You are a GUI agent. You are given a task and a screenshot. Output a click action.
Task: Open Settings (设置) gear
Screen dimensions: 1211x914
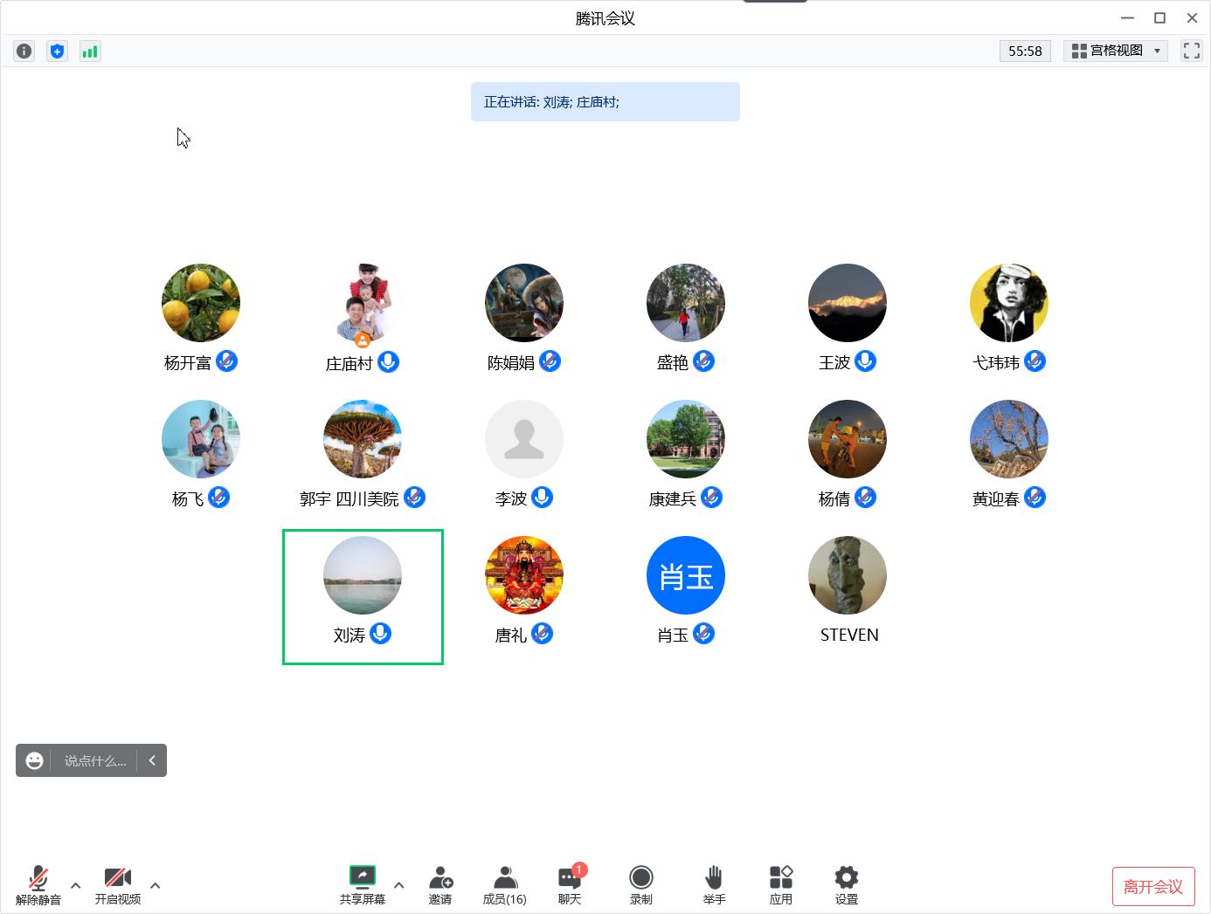click(846, 884)
